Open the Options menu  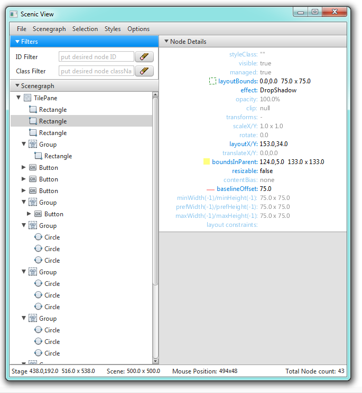click(x=138, y=29)
